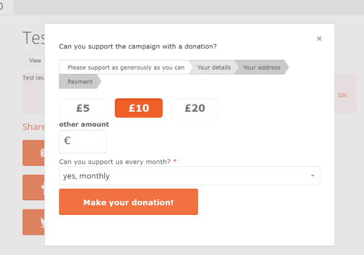This screenshot has width=364, height=255.
Task: Focus the other amount € input field
Action: (x=83, y=142)
